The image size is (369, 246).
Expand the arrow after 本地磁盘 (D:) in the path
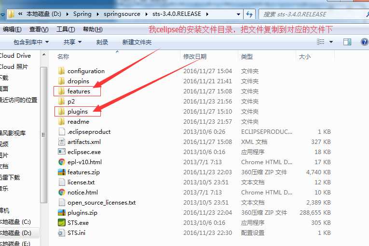68,14
